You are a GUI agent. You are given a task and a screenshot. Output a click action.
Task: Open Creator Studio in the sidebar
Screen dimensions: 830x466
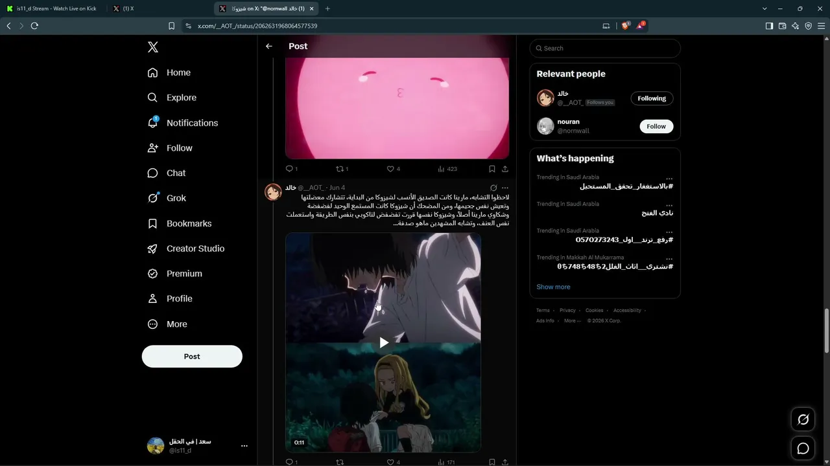(186, 249)
